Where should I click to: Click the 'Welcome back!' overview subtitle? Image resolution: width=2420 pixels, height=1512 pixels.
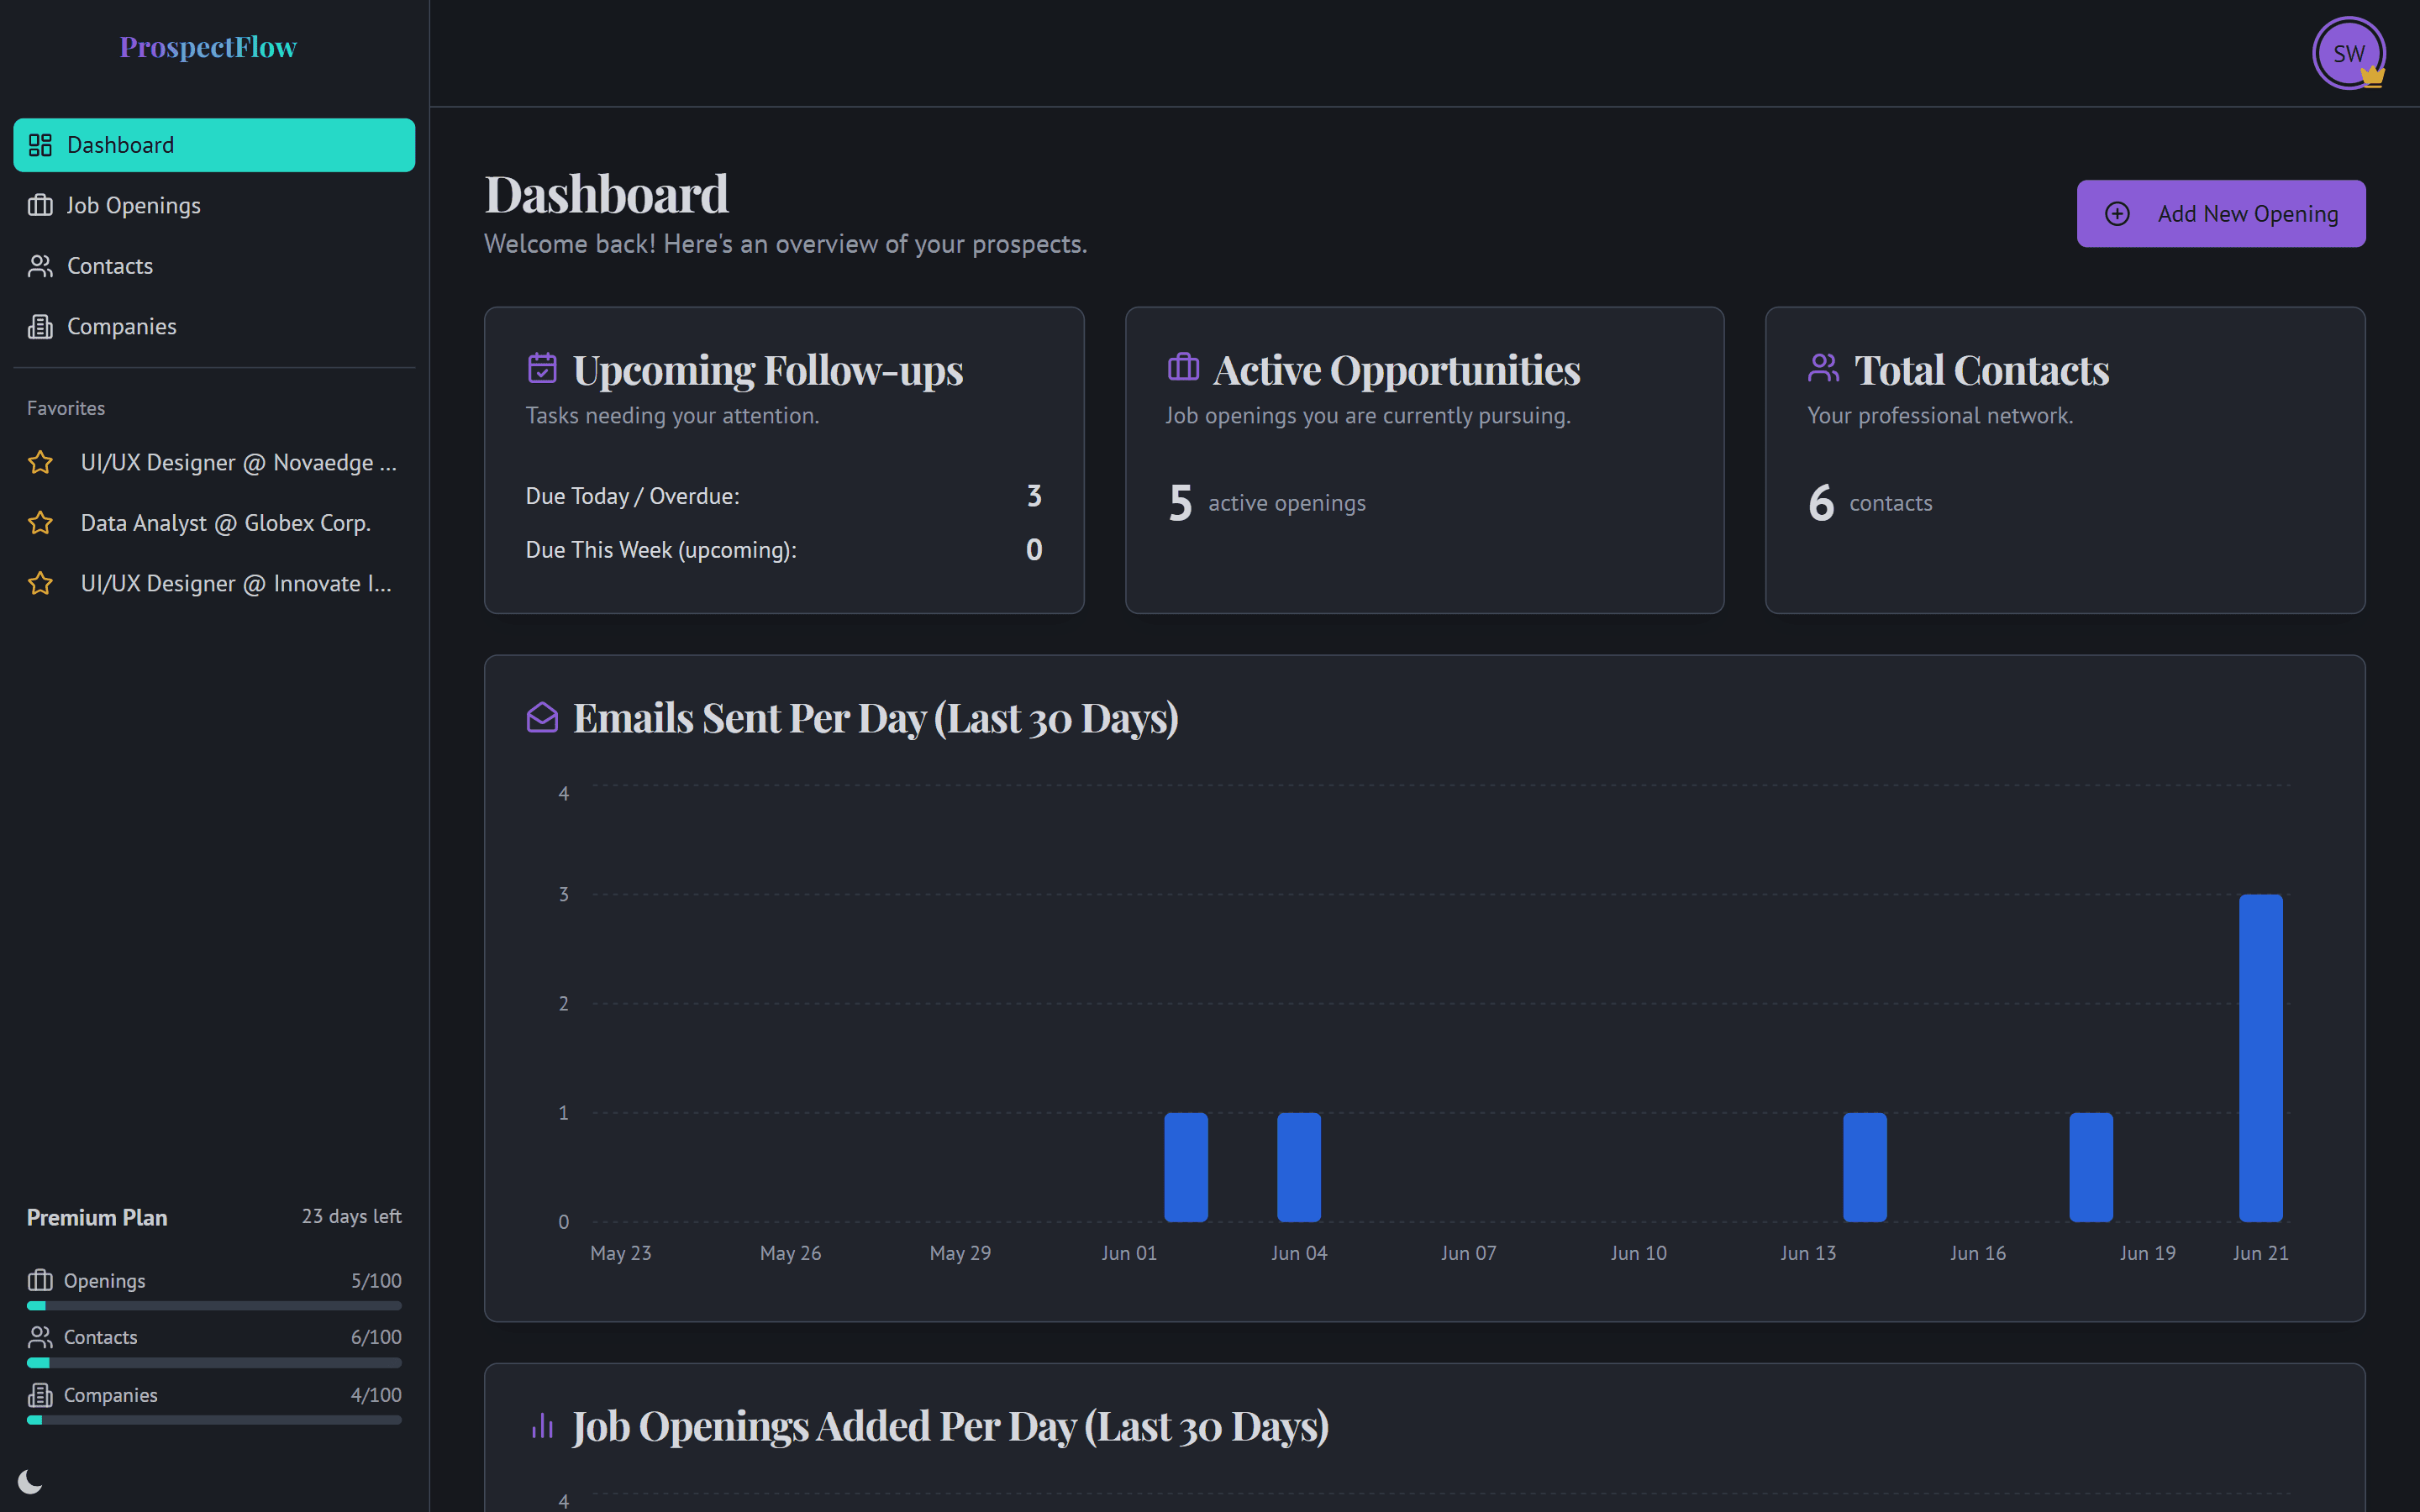[x=785, y=244]
